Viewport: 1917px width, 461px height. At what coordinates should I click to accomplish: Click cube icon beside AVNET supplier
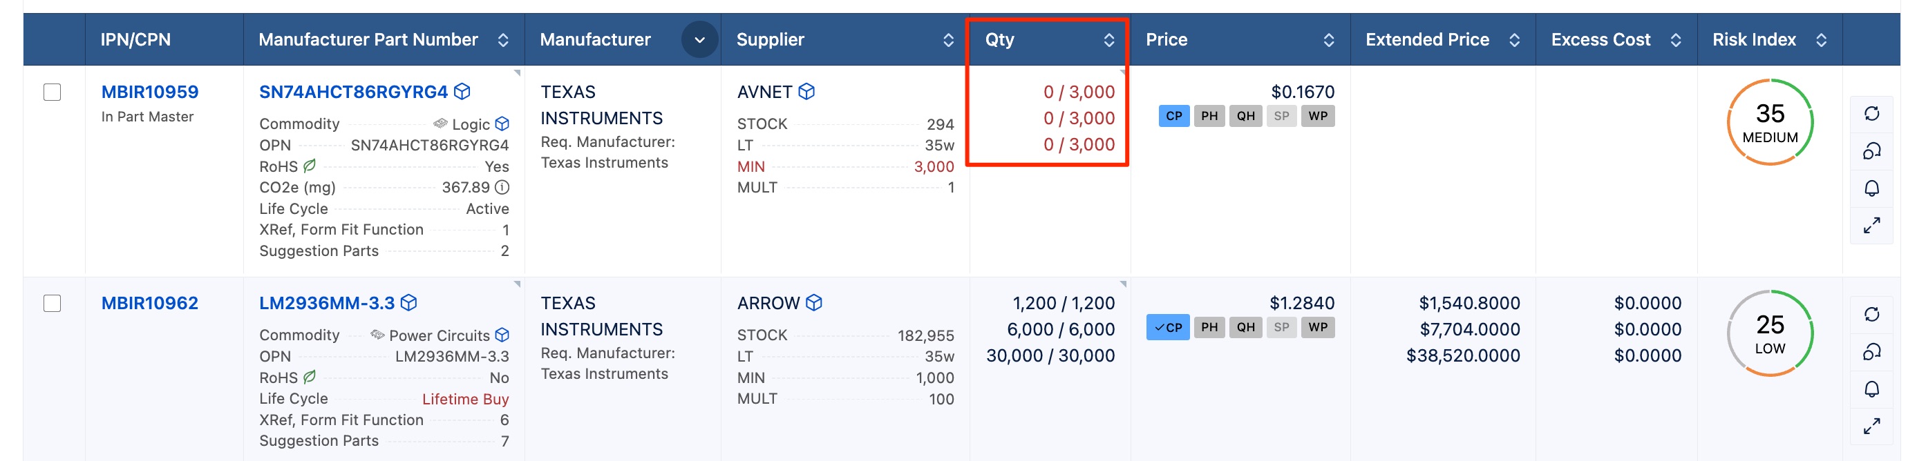(x=806, y=92)
